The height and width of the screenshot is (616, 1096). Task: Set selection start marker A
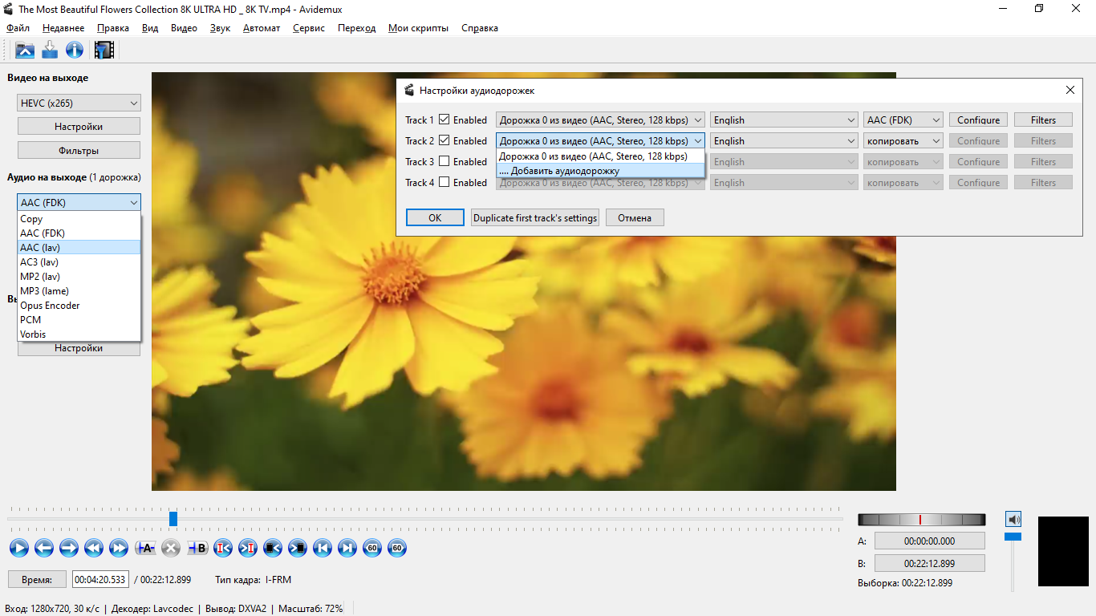click(x=145, y=548)
